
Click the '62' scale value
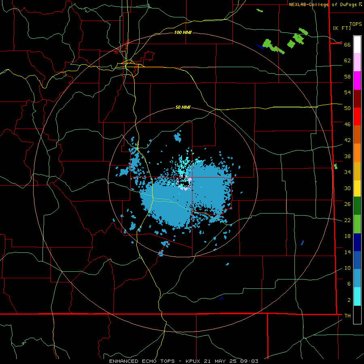[x=347, y=61]
